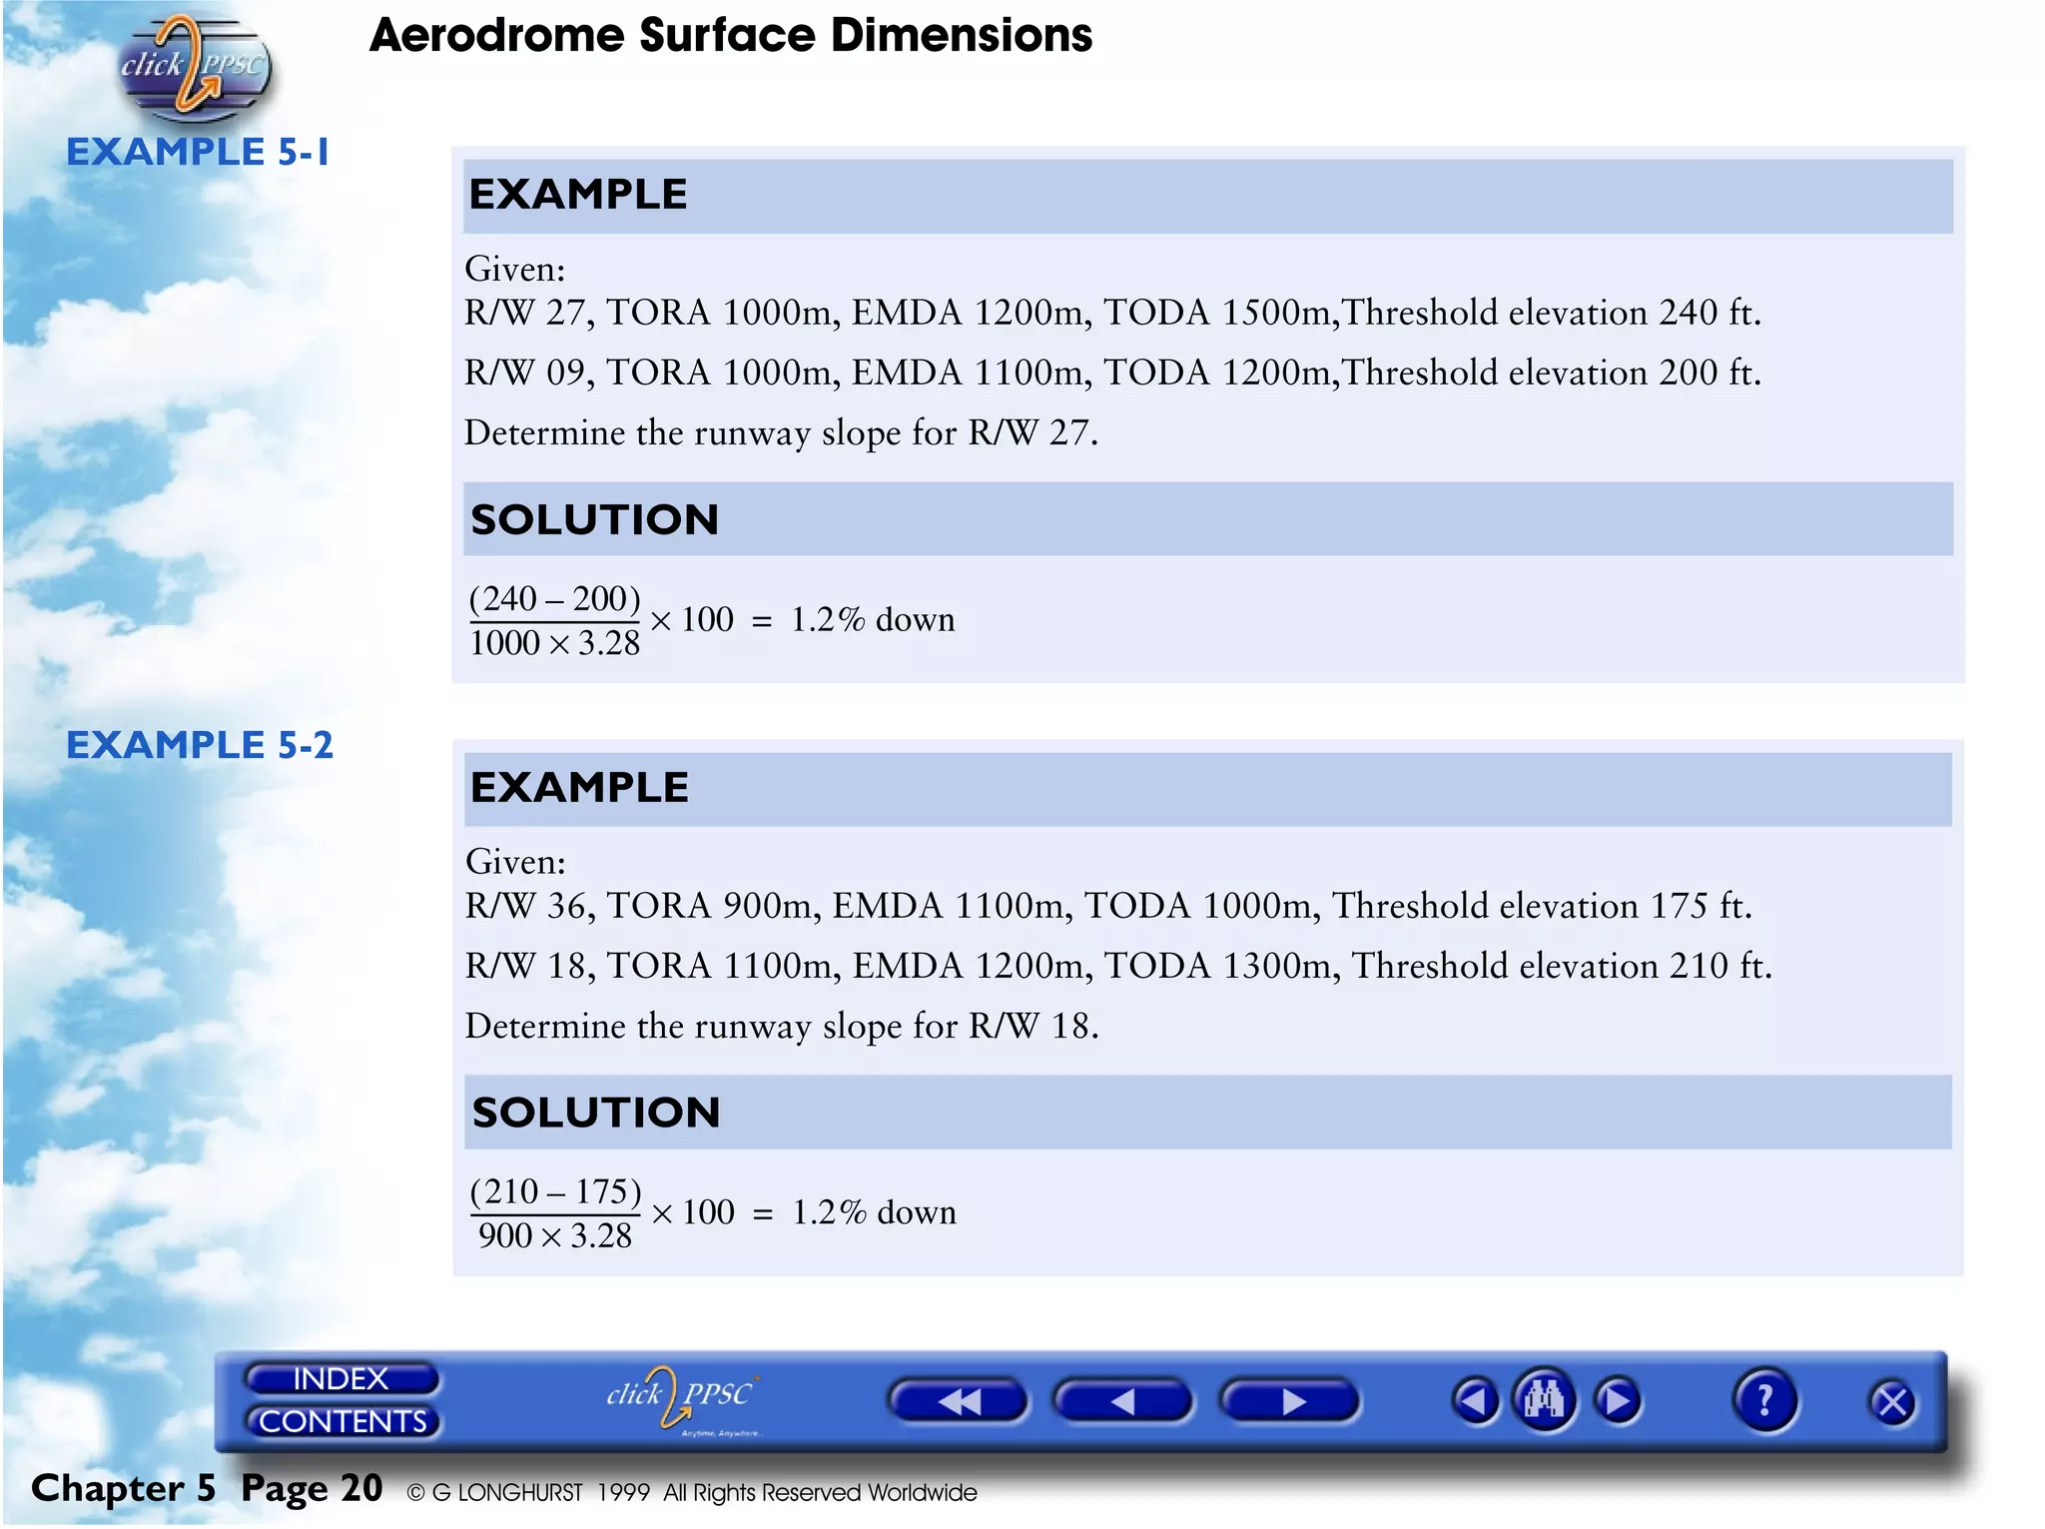Go to the previous page arrow

coord(1122,1401)
